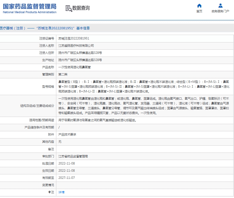This screenshot has width=234, height=198.
Task: Open the 详情 link
Action: pyautogui.click(x=61, y=192)
